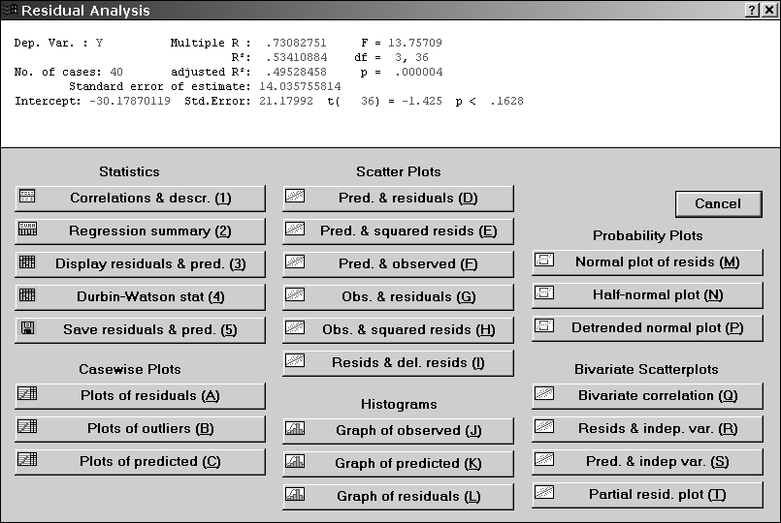Plot Pred. & indep var. (S)

(647, 461)
